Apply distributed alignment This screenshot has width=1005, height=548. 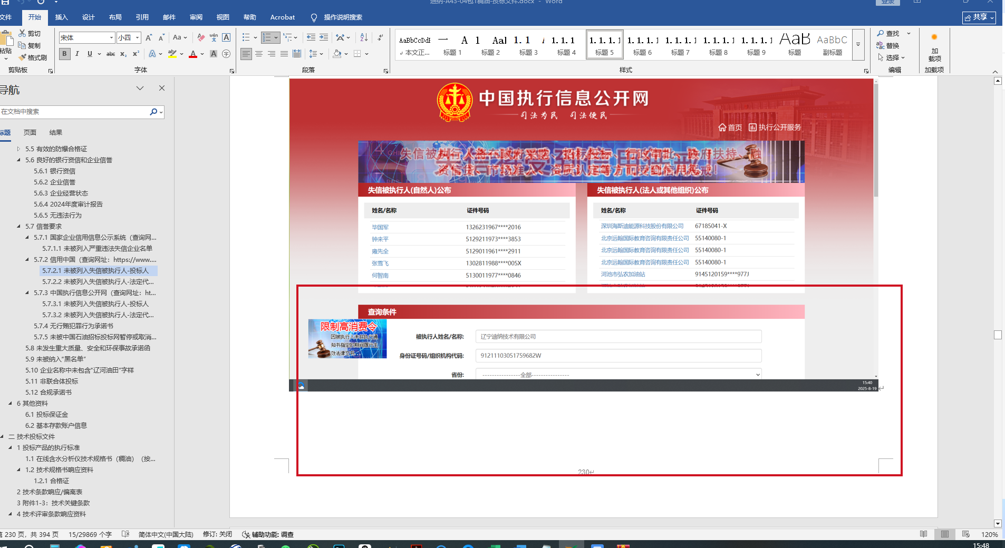pos(297,54)
